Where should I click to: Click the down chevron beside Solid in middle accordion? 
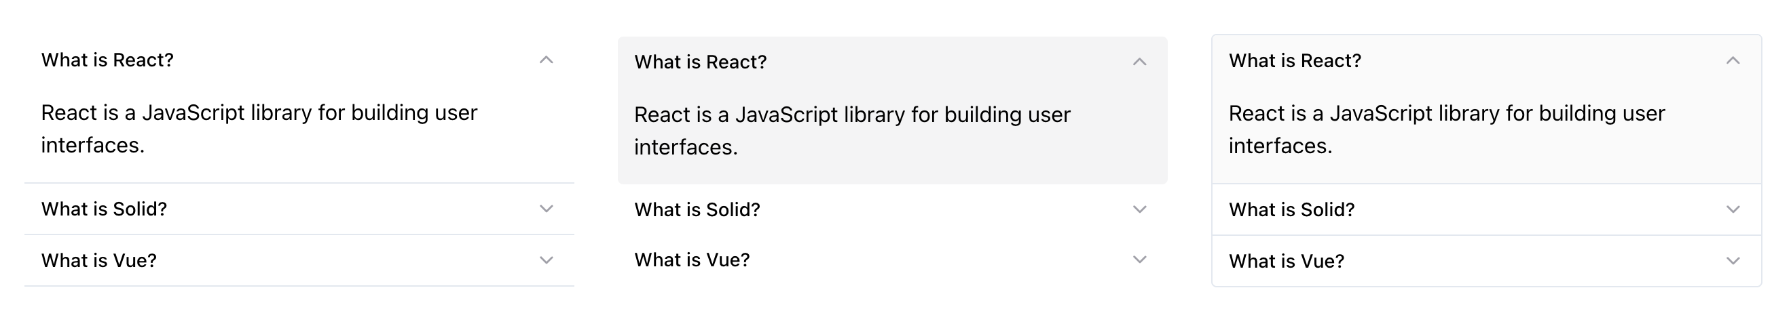tap(1139, 209)
